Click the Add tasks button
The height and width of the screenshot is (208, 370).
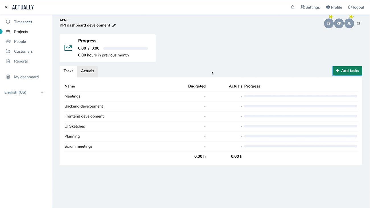coord(347,71)
